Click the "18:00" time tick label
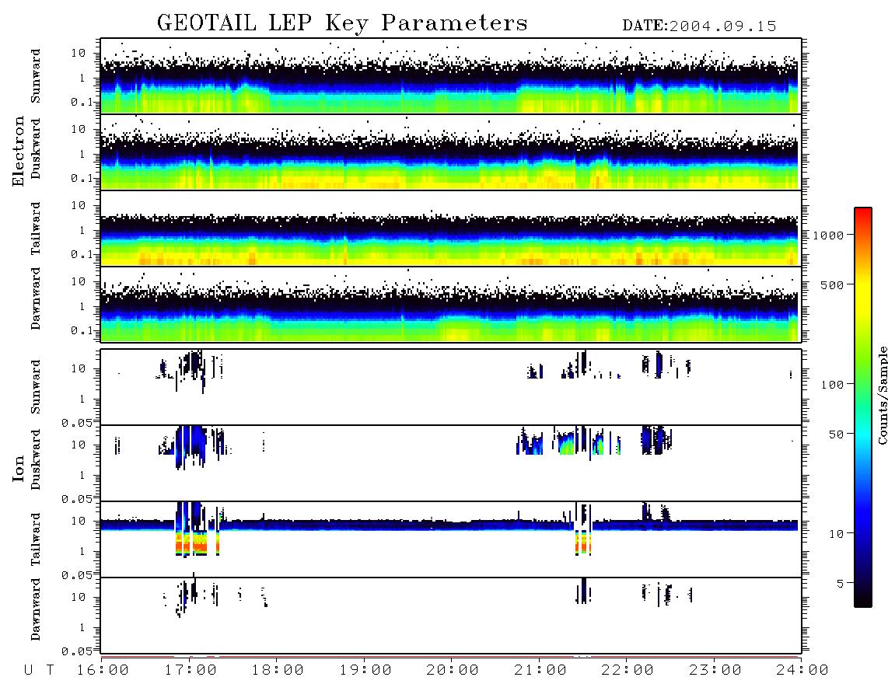 (x=278, y=671)
